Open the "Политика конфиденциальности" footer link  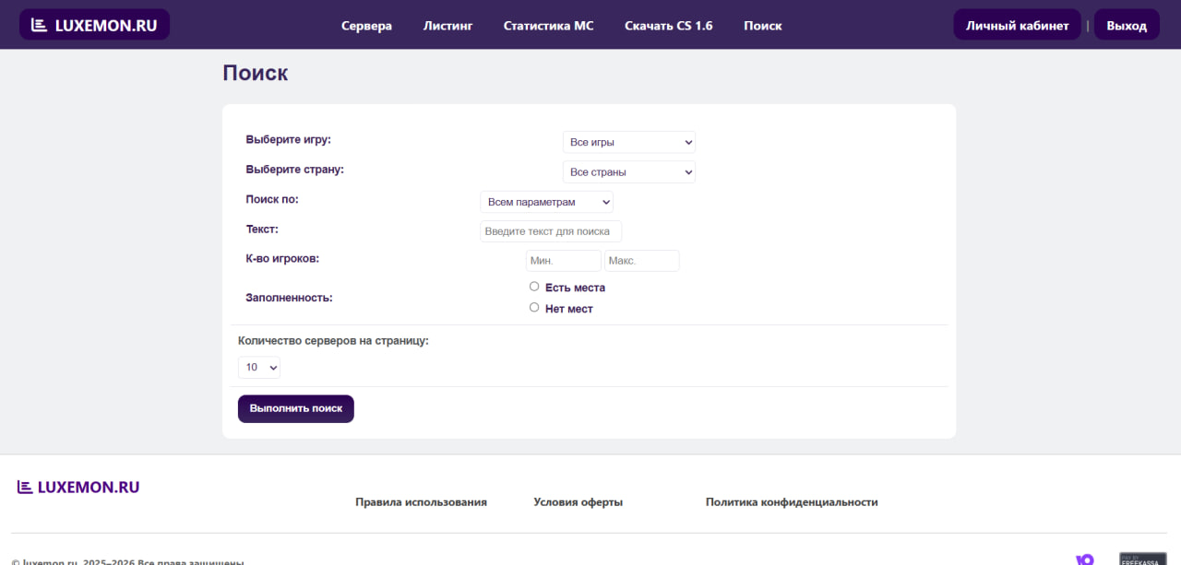click(791, 502)
